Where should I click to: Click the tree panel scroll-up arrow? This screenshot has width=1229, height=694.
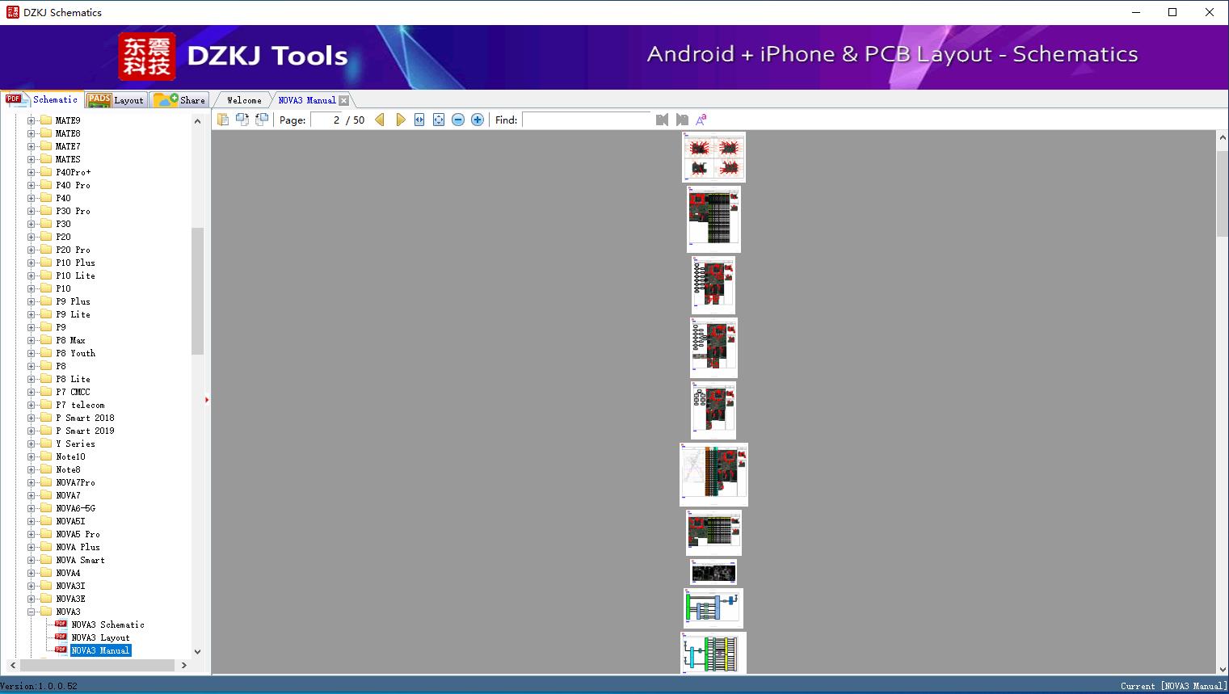tap(197, 121)
